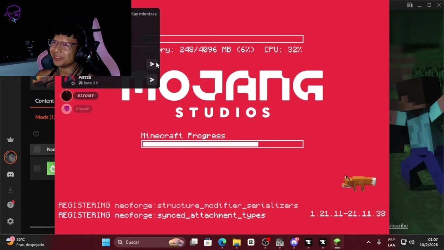The image size is (444, 250).
Task: Click the -ELTOMY- name tag
Action: click(x=86, y=96)
